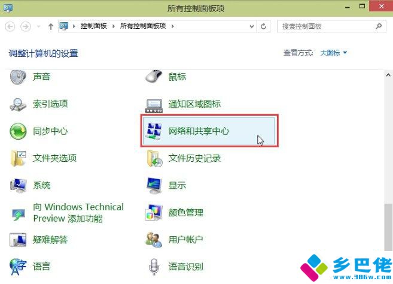Screen dimensions: 393x284
Task: Select the 所有控制面板项 breadcrumb
Action: [143, 26]
